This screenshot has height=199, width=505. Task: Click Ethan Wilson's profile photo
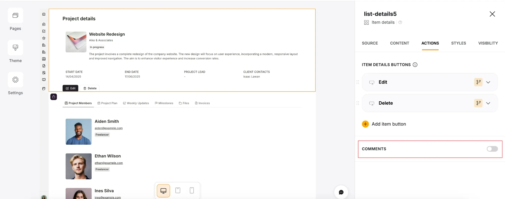point(79,166)
